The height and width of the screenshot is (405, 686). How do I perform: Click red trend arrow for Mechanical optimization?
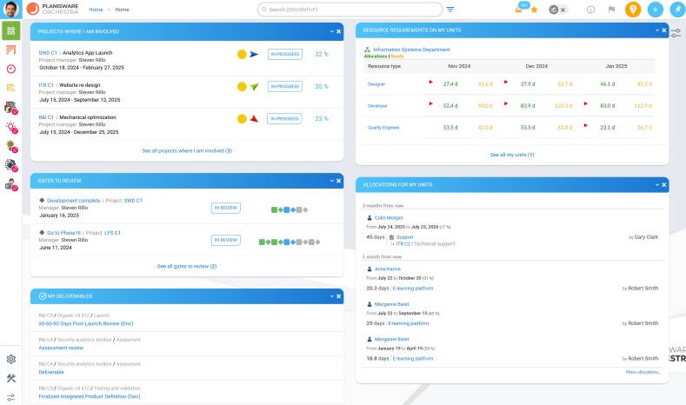[x=254, y=118]
